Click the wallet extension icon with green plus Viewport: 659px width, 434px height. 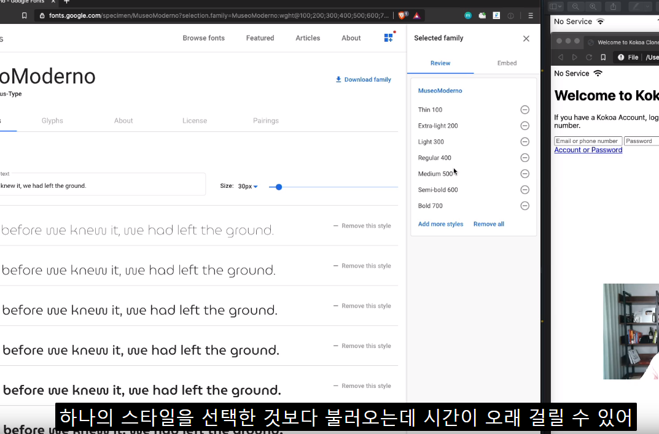coord(482,15)
